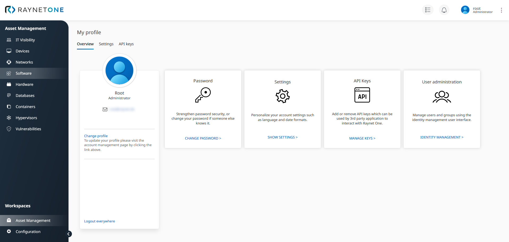This screenshot has height=242, width=509.
Task: Select the Configuration workspace
Action: [x=28, y=232]
